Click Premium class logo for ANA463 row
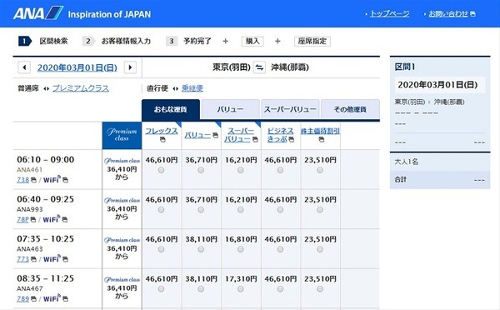 click(122, 240)
